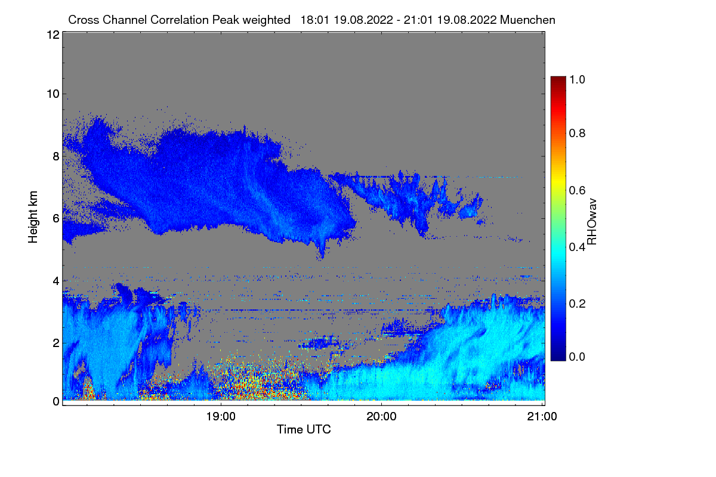
Task: Click the colorbar value '1.0'
Action: point(578,78)
